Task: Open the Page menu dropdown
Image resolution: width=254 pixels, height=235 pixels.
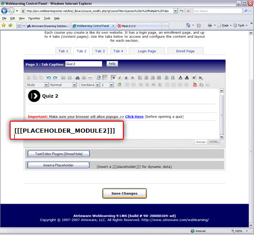Action: point(225,25)
